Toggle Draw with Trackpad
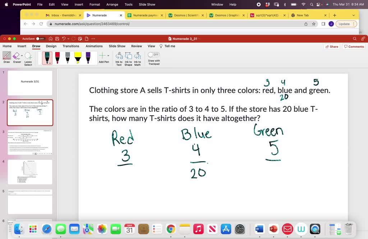 click(153, 54)
